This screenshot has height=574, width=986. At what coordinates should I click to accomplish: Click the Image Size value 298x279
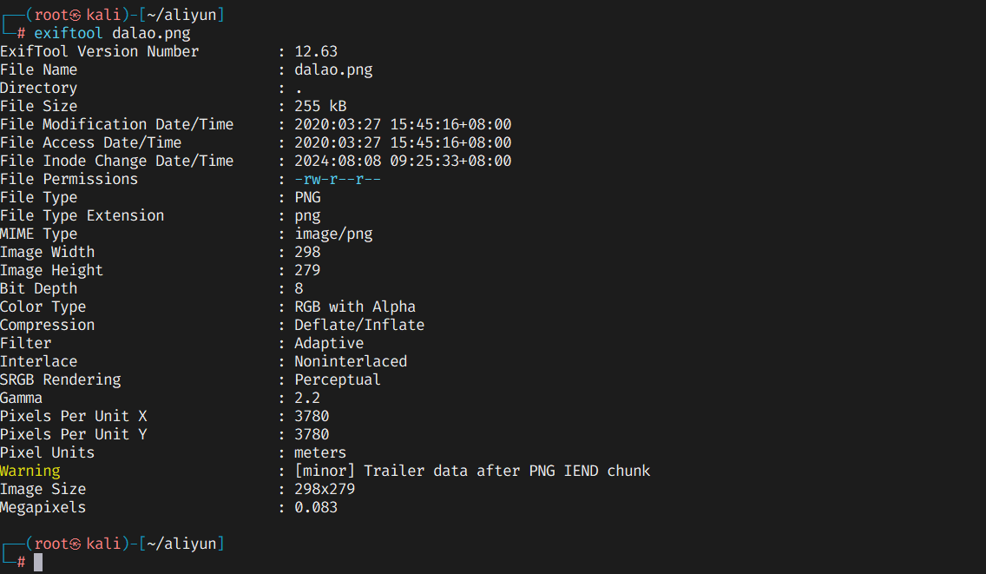coord(325,489)
